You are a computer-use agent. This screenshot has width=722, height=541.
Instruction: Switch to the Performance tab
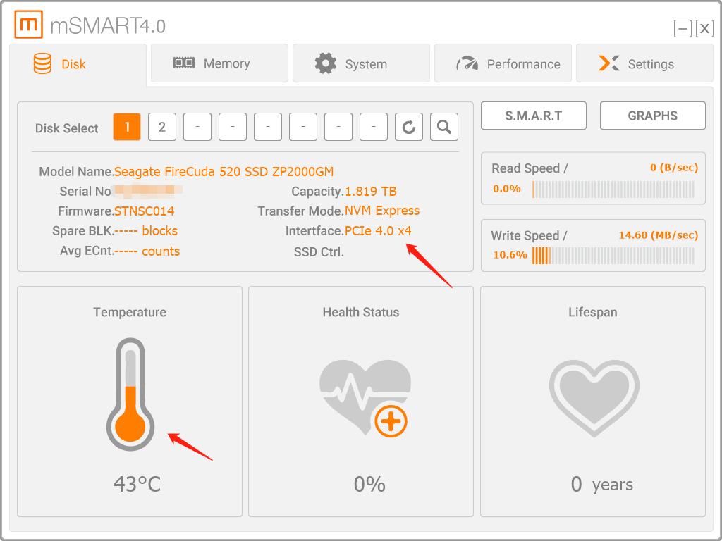[503, 63]
